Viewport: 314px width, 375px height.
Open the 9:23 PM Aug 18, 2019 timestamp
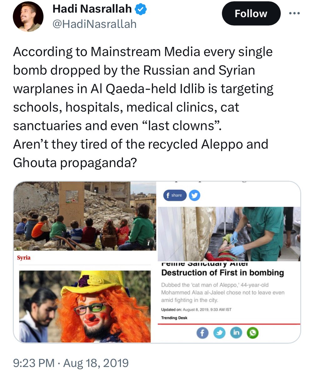(x=71, y=363)
